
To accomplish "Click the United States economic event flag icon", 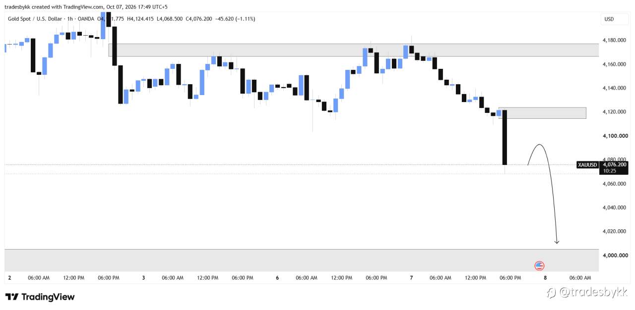I will [539, 266].
